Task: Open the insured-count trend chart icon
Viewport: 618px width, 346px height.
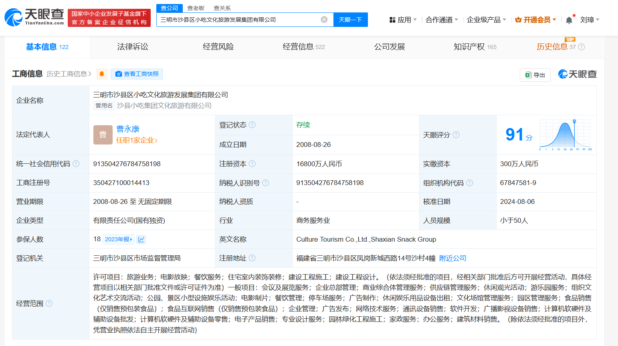Action: point(141,239)
